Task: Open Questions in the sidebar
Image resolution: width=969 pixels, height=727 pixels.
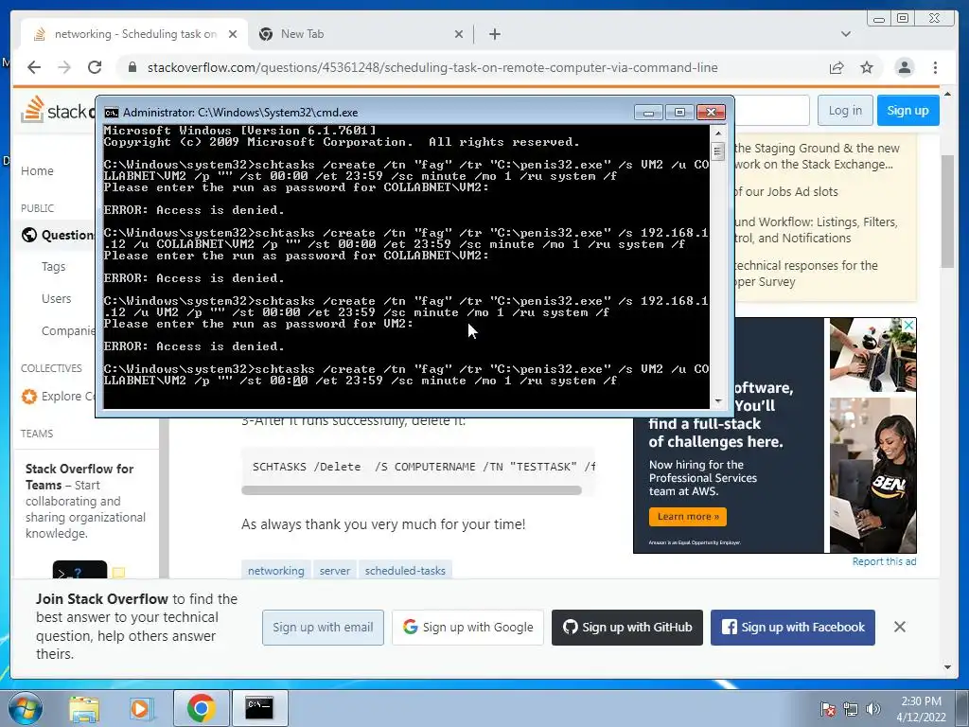Action: click(67, 235)
